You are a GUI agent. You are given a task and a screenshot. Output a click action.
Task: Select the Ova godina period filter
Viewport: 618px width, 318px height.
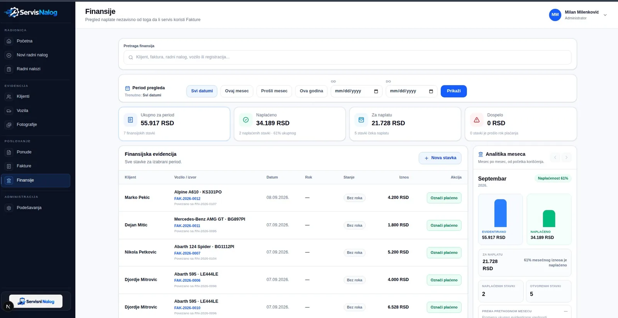point(311,91)
